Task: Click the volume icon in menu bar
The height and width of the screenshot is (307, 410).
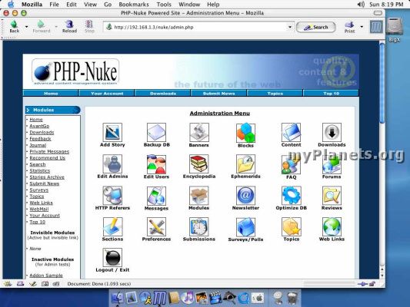Action: 361,5
